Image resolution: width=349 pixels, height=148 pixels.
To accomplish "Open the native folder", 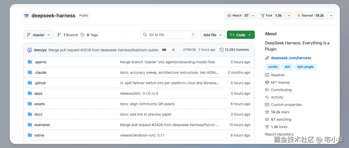I will (39, 135).
